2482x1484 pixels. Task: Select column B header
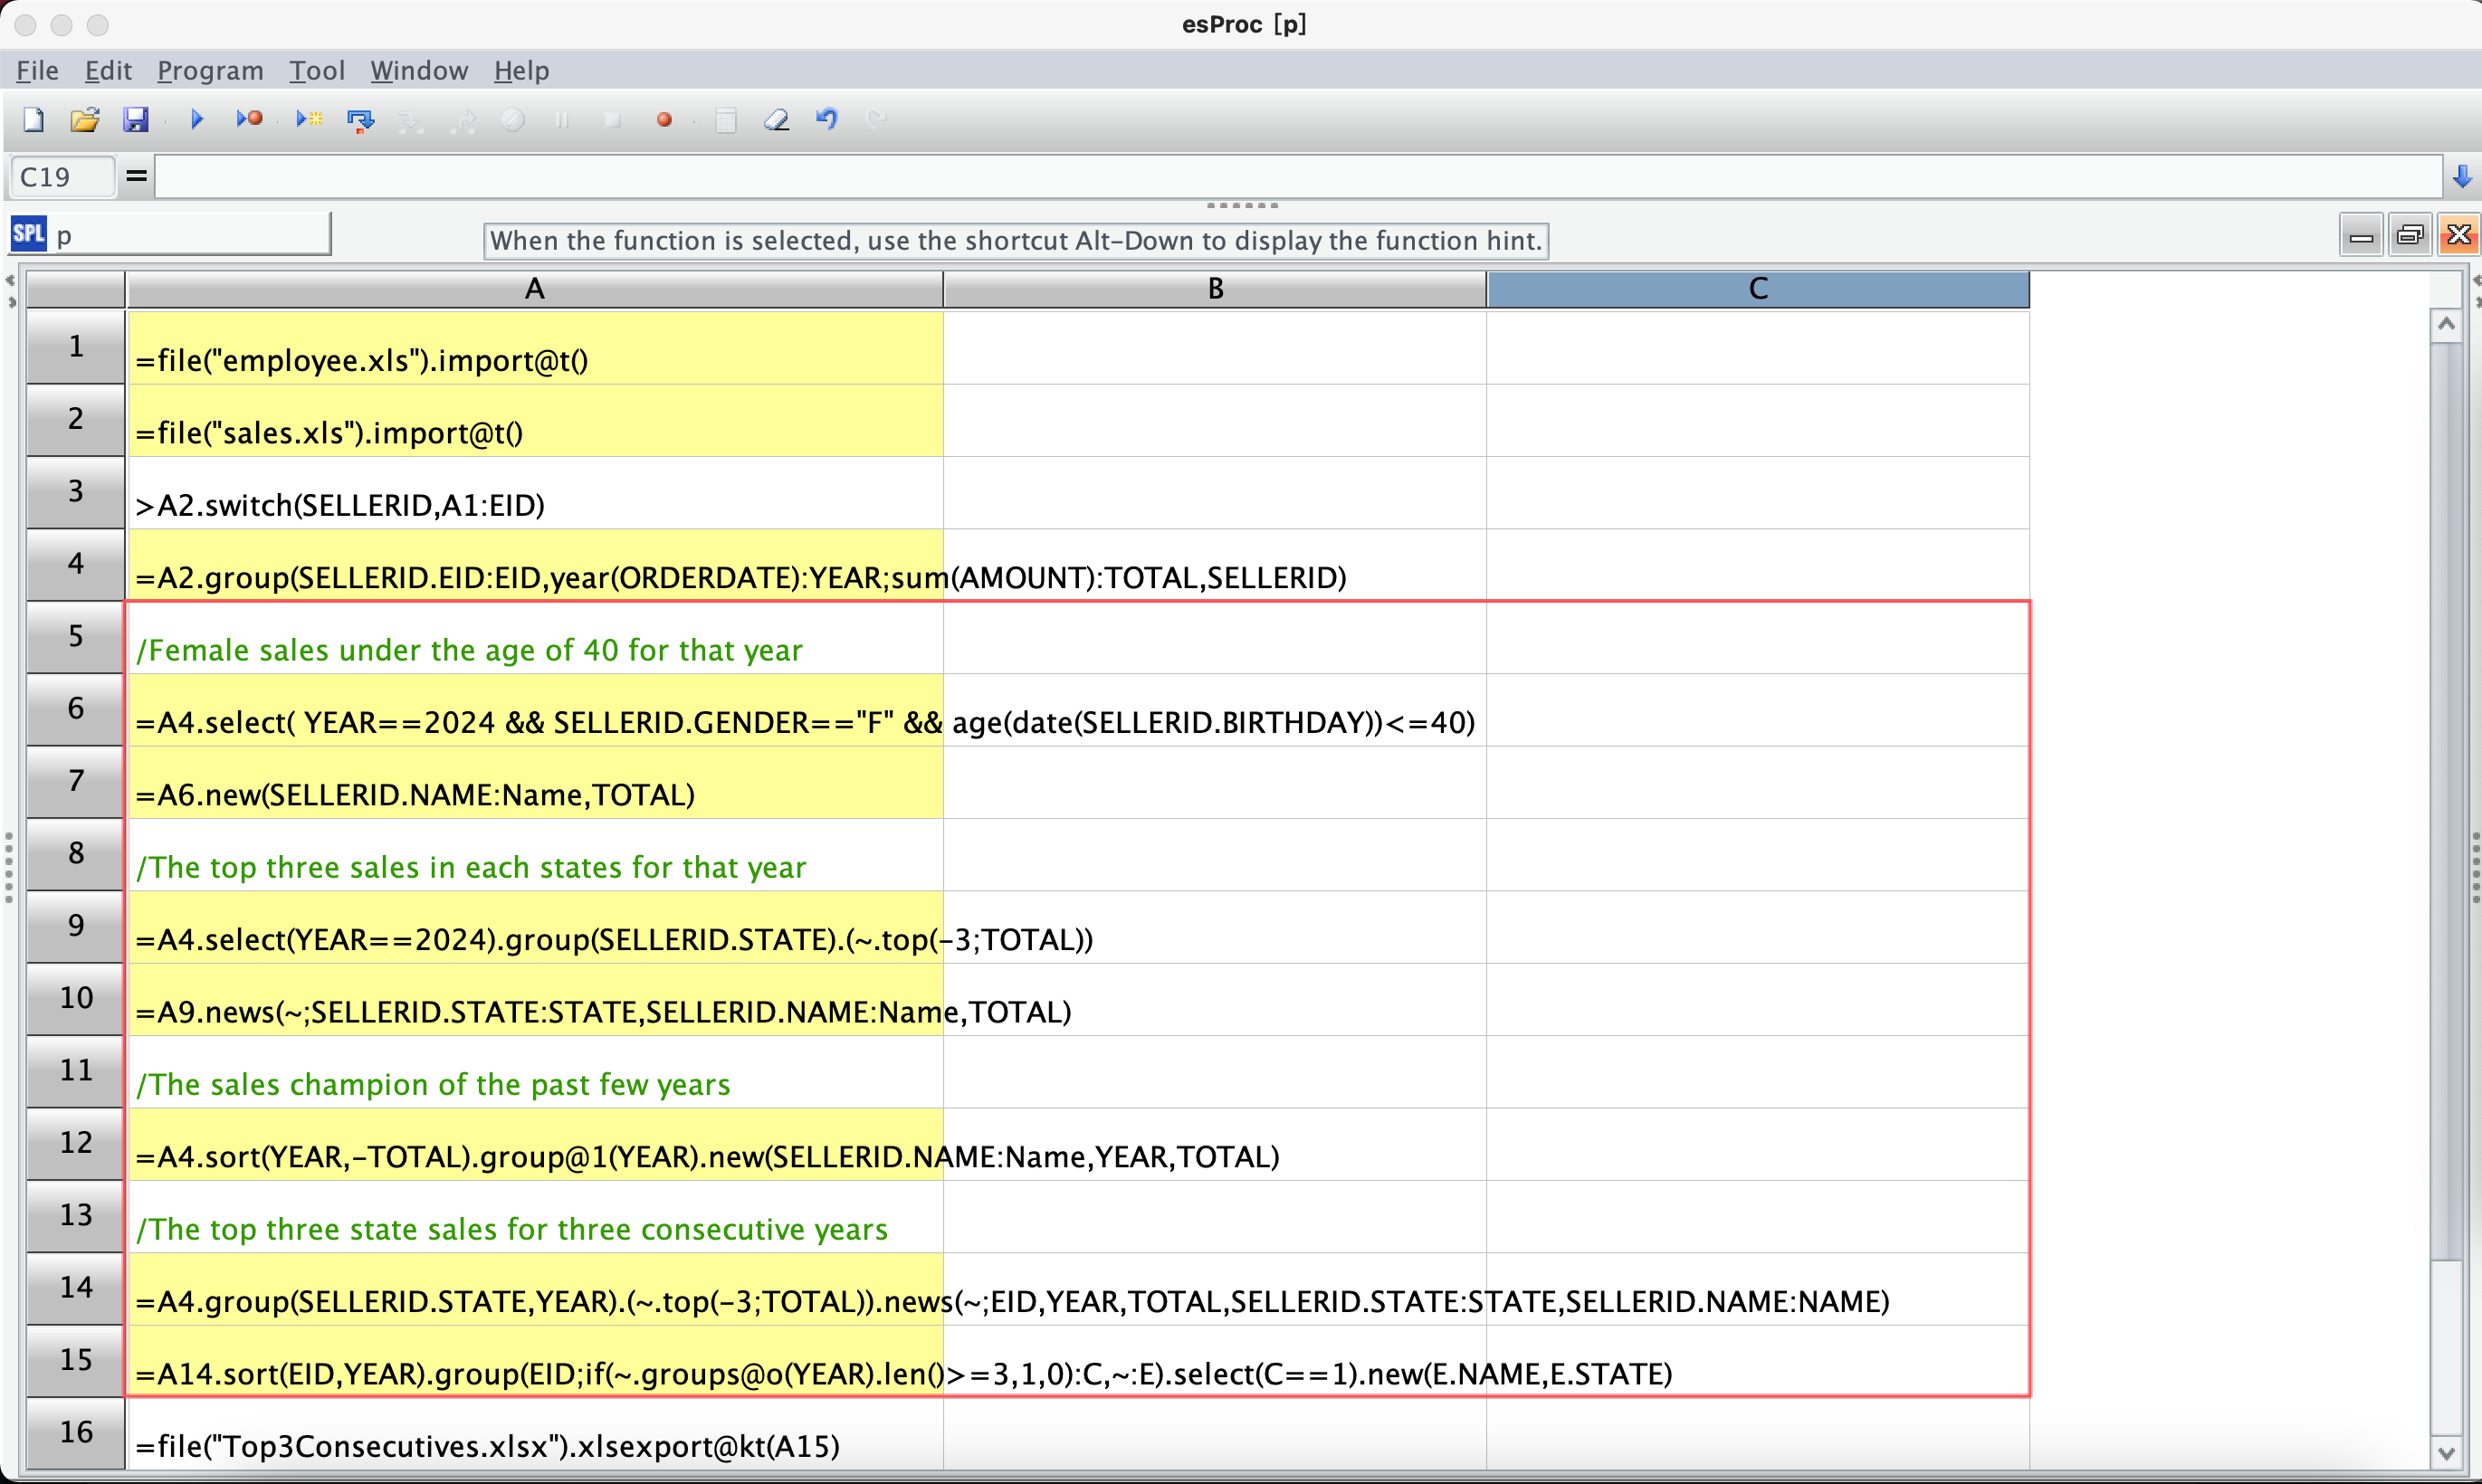coord(1214,289)
